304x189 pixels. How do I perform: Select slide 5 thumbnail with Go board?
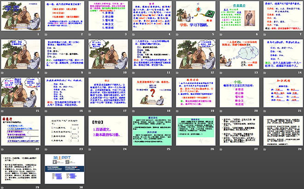tap(196, 16)
